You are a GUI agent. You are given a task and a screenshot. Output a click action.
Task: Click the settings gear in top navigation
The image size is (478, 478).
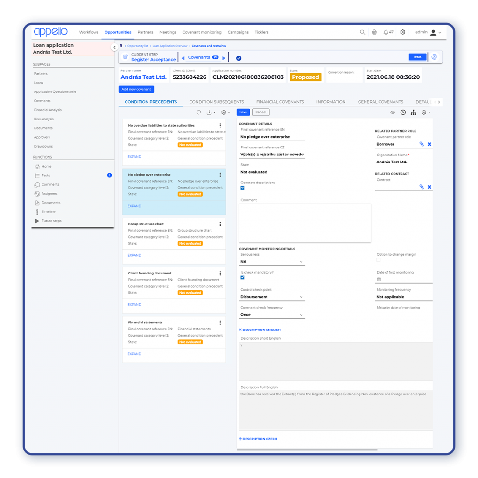point(403,32)
